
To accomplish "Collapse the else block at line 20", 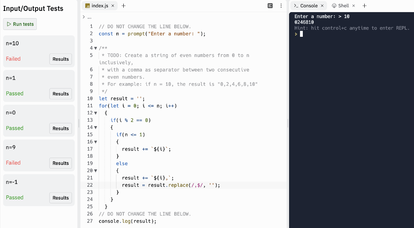I will pyautogui.click(x=95, y=171).
